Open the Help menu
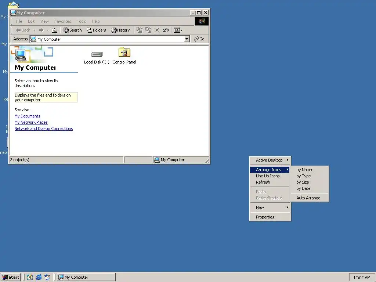376x282 pixels. (x=95, y=21)
